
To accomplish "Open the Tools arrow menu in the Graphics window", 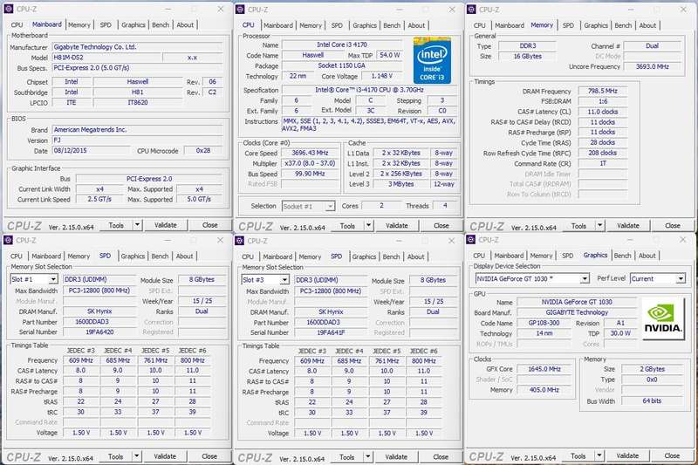I will pos(599,455).
